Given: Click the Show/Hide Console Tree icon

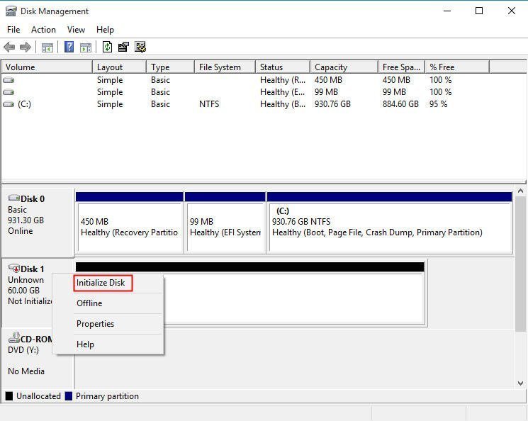Looking at the screenshot, I should point(47,47).
